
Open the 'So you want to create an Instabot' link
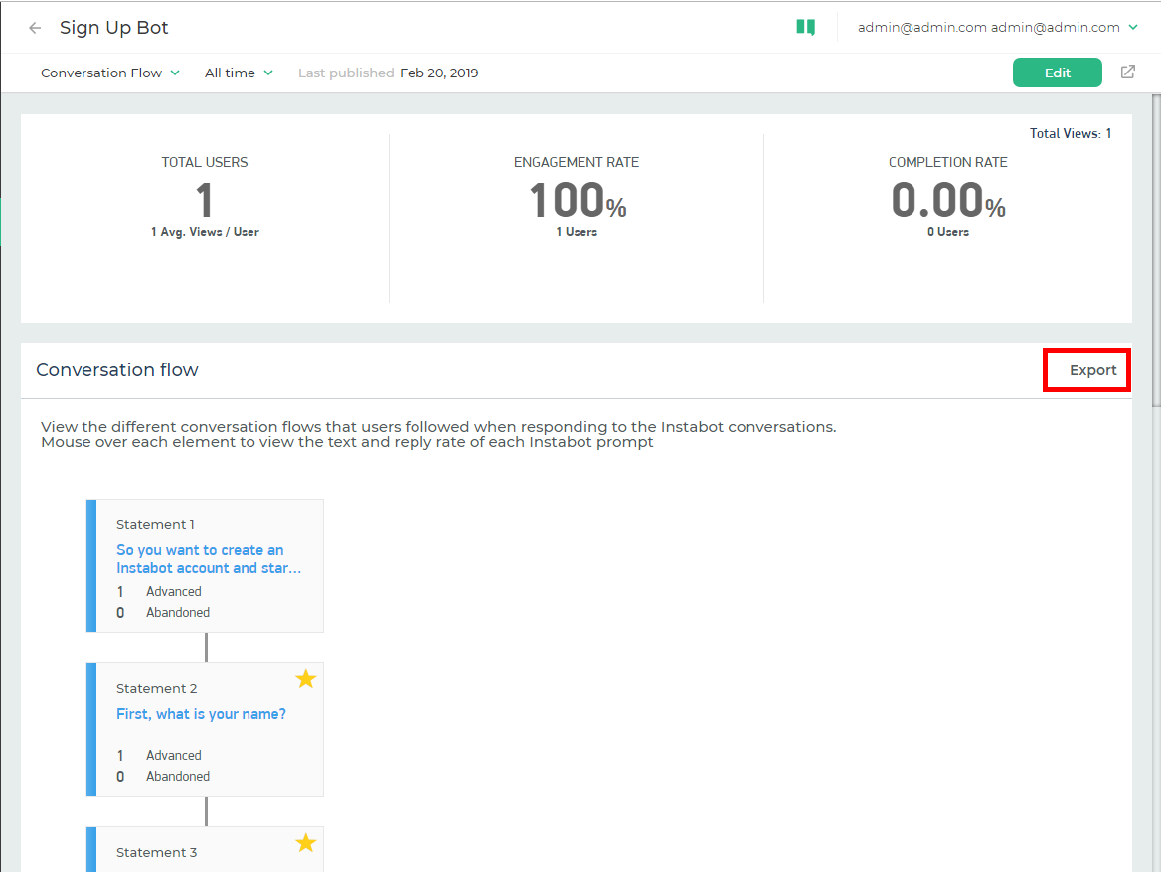pos(209,559)
